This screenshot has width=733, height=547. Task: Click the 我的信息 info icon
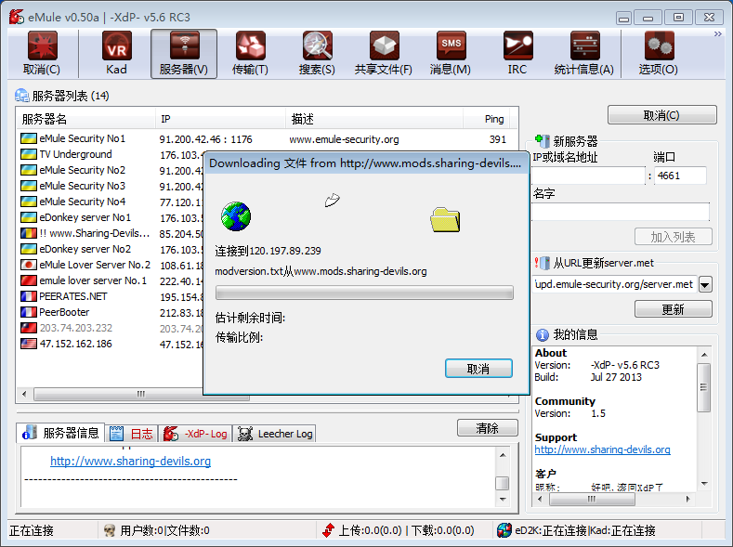pos(543,334)
